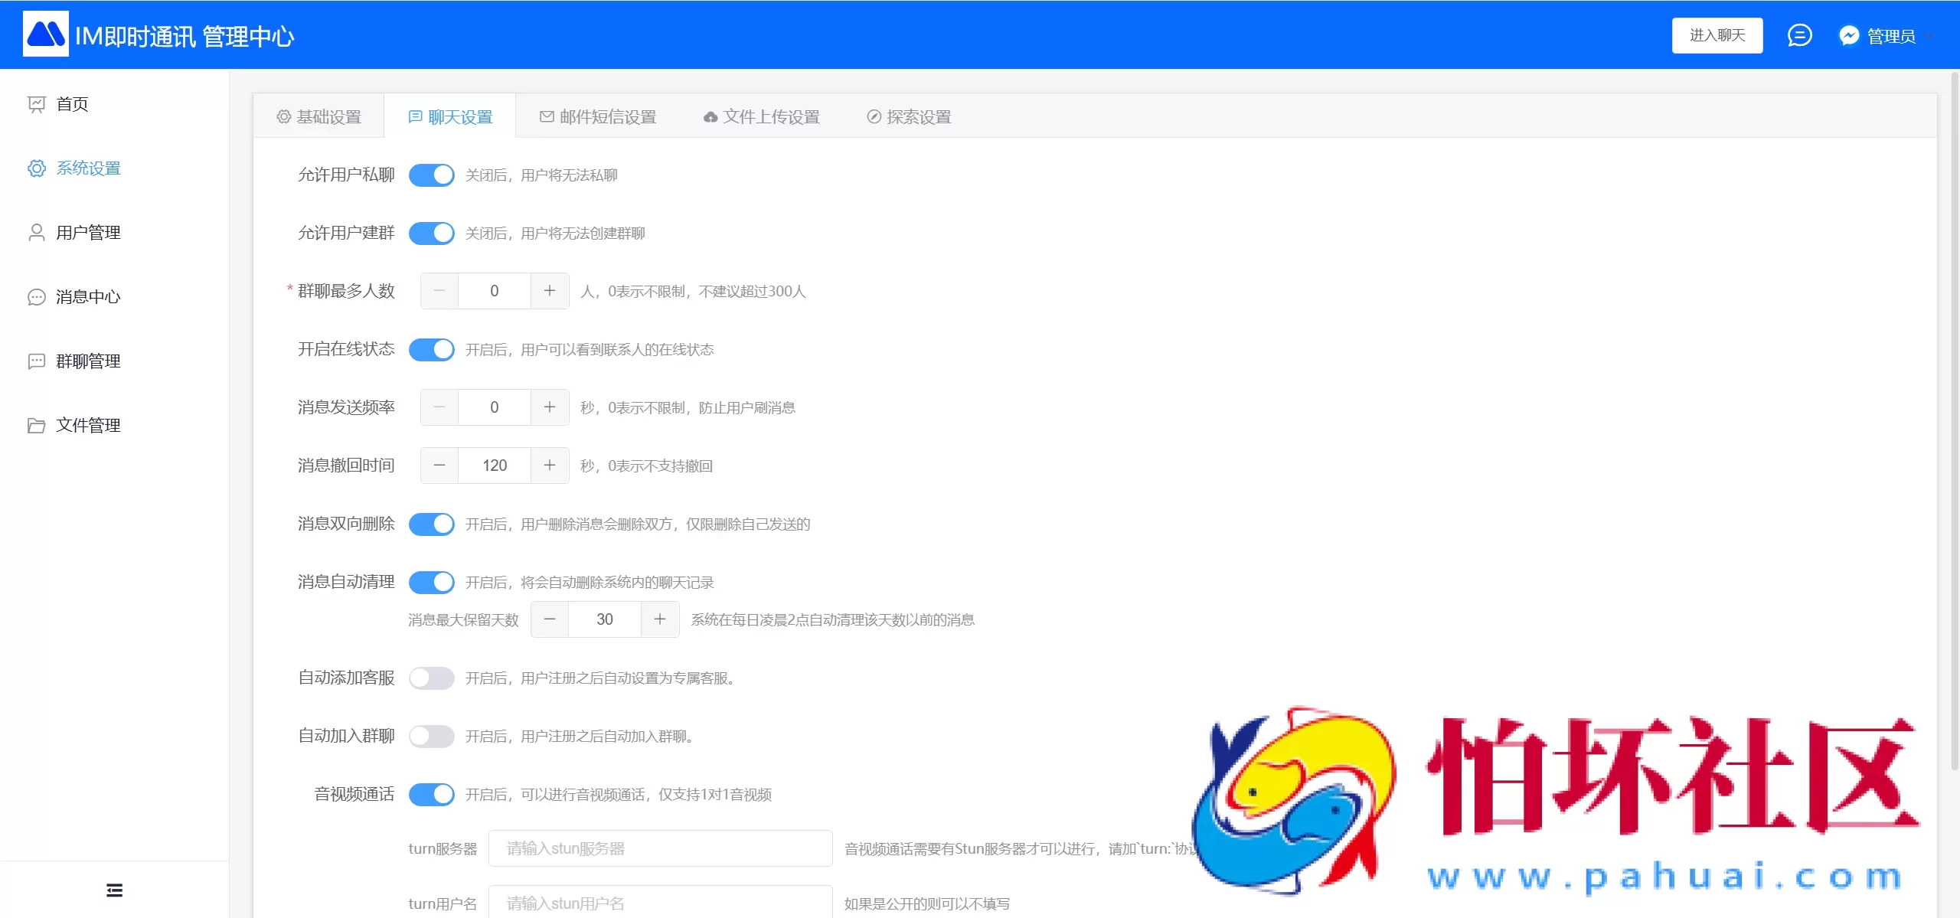The image size is (1960, 918).
Task: Open 消息中心 via its chat bubble icon
Action: (37, 297)
